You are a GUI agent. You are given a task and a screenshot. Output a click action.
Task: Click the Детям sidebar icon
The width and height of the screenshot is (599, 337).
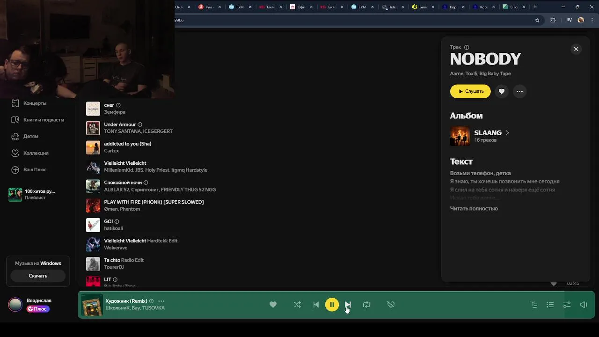click(15, 136)
